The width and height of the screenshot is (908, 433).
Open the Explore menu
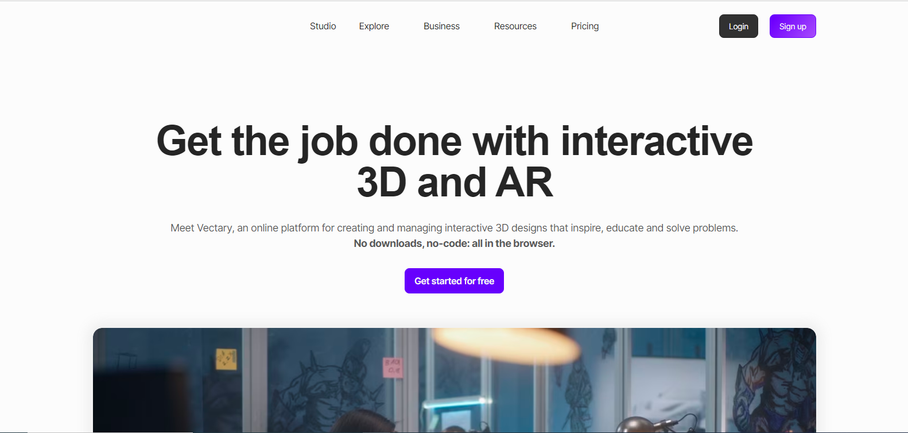[374, 26]
